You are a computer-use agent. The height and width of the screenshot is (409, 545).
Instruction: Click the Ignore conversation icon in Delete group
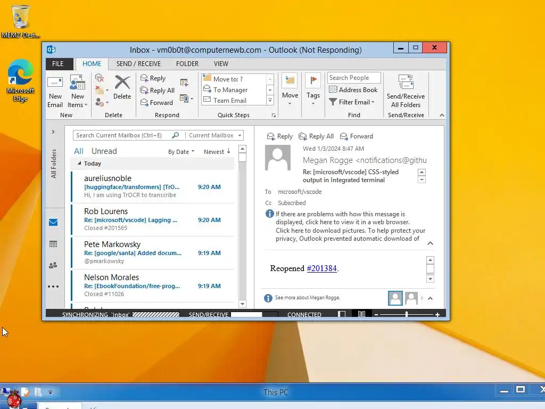[100, 78]
